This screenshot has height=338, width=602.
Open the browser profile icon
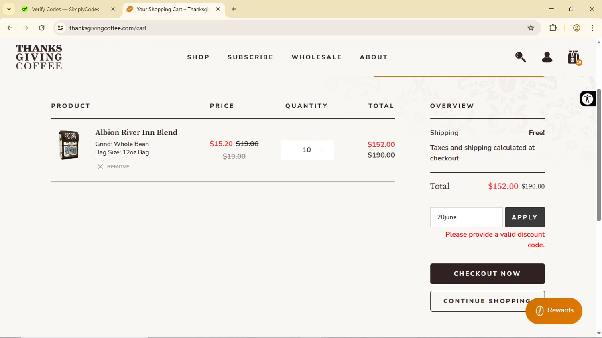click(577, 28)
